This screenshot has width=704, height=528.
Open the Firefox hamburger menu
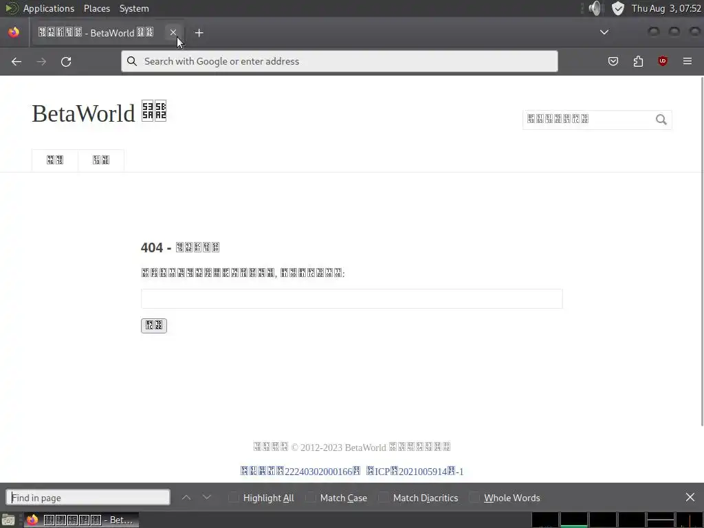tap(687, 61)
